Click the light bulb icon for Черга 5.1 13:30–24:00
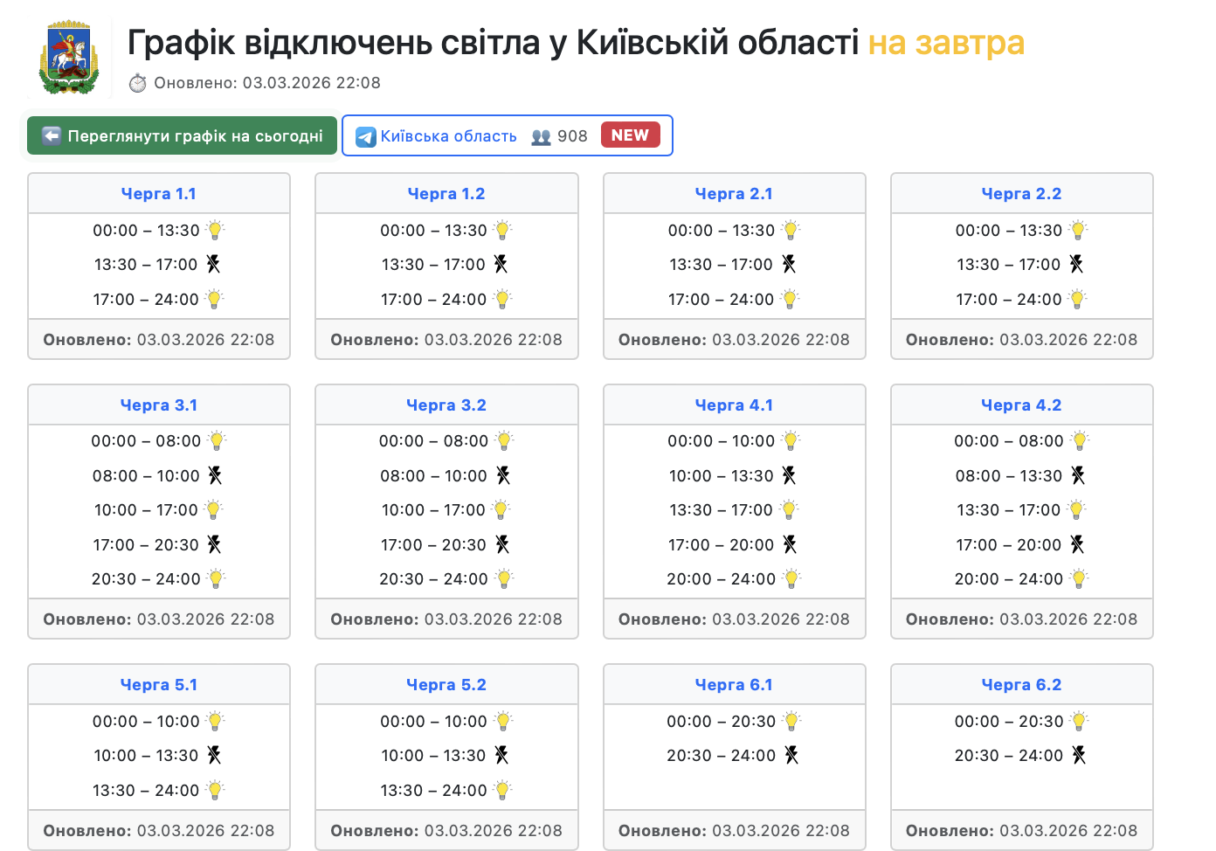The image size is (1216, 851). click(215, 790)
